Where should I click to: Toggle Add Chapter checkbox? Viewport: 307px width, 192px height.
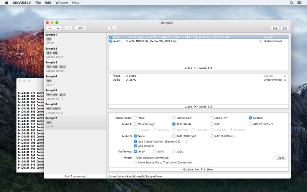(135, 146)
